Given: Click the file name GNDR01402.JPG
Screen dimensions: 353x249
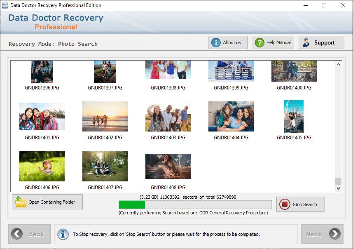Looking at the screenshot, I should [105, 137].
